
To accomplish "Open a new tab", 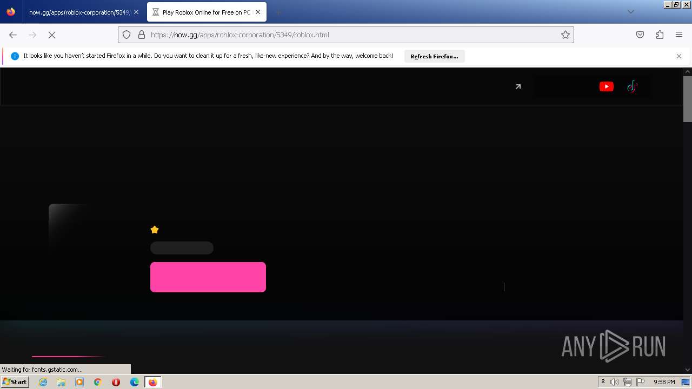I will coord(278,12).
